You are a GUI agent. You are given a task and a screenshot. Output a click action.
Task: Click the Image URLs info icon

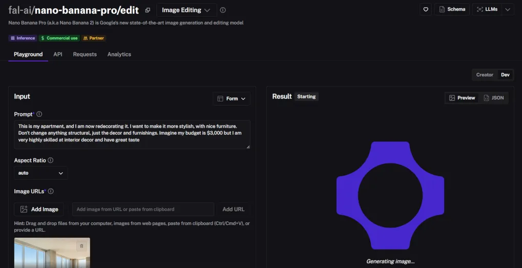click(x=51, y=191)
